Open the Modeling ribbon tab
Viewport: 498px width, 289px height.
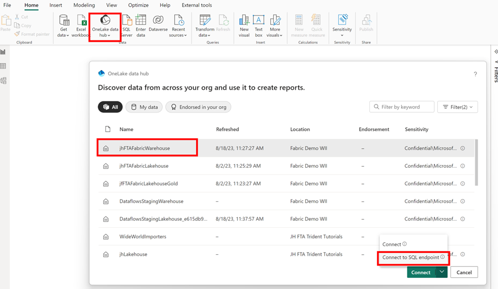tap(84, 5)
